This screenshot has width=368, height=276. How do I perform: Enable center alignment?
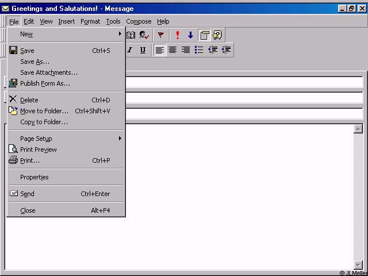click(172, 50)
